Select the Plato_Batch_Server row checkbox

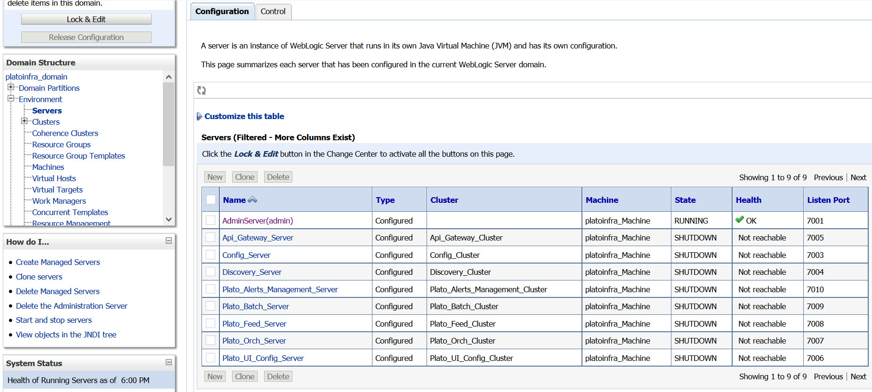click(210, 306)
